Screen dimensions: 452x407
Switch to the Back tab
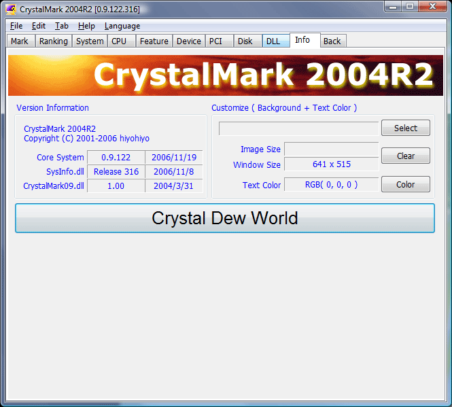point(333,41)
